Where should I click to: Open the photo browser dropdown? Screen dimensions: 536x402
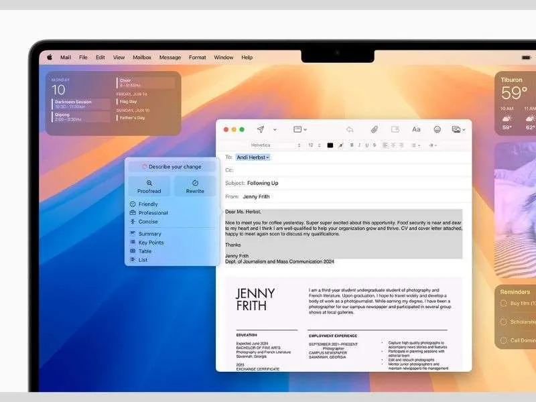point(458,129)
